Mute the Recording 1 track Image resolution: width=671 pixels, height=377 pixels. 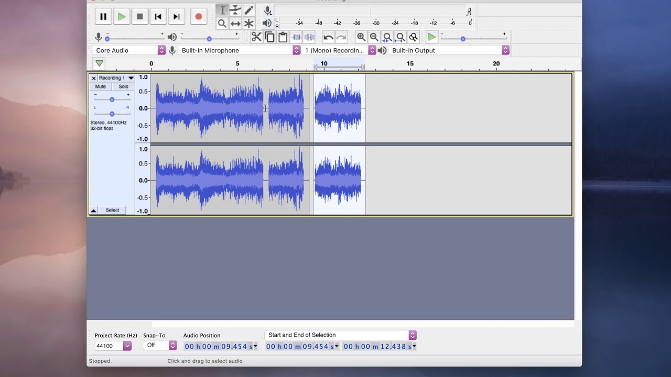(101, 86)
